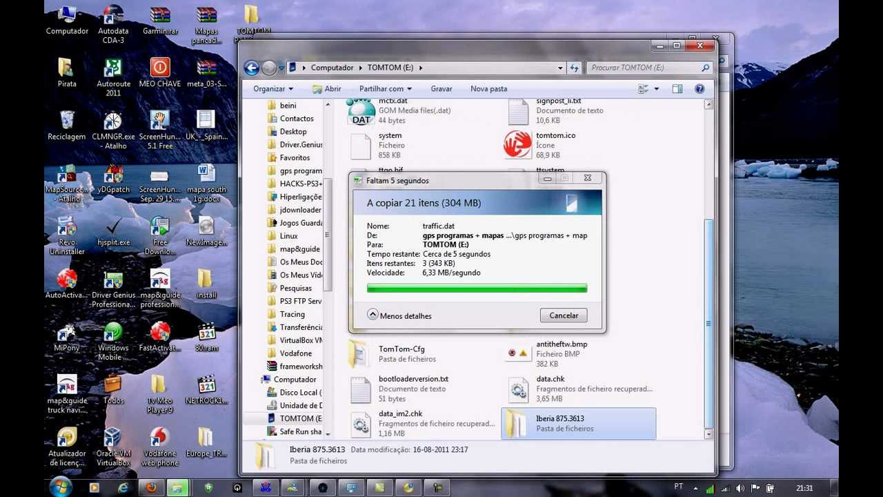Click the Procurar TOMTOM (E:) search field
Screen dimensions: 883x497
[x=648, y=68]
